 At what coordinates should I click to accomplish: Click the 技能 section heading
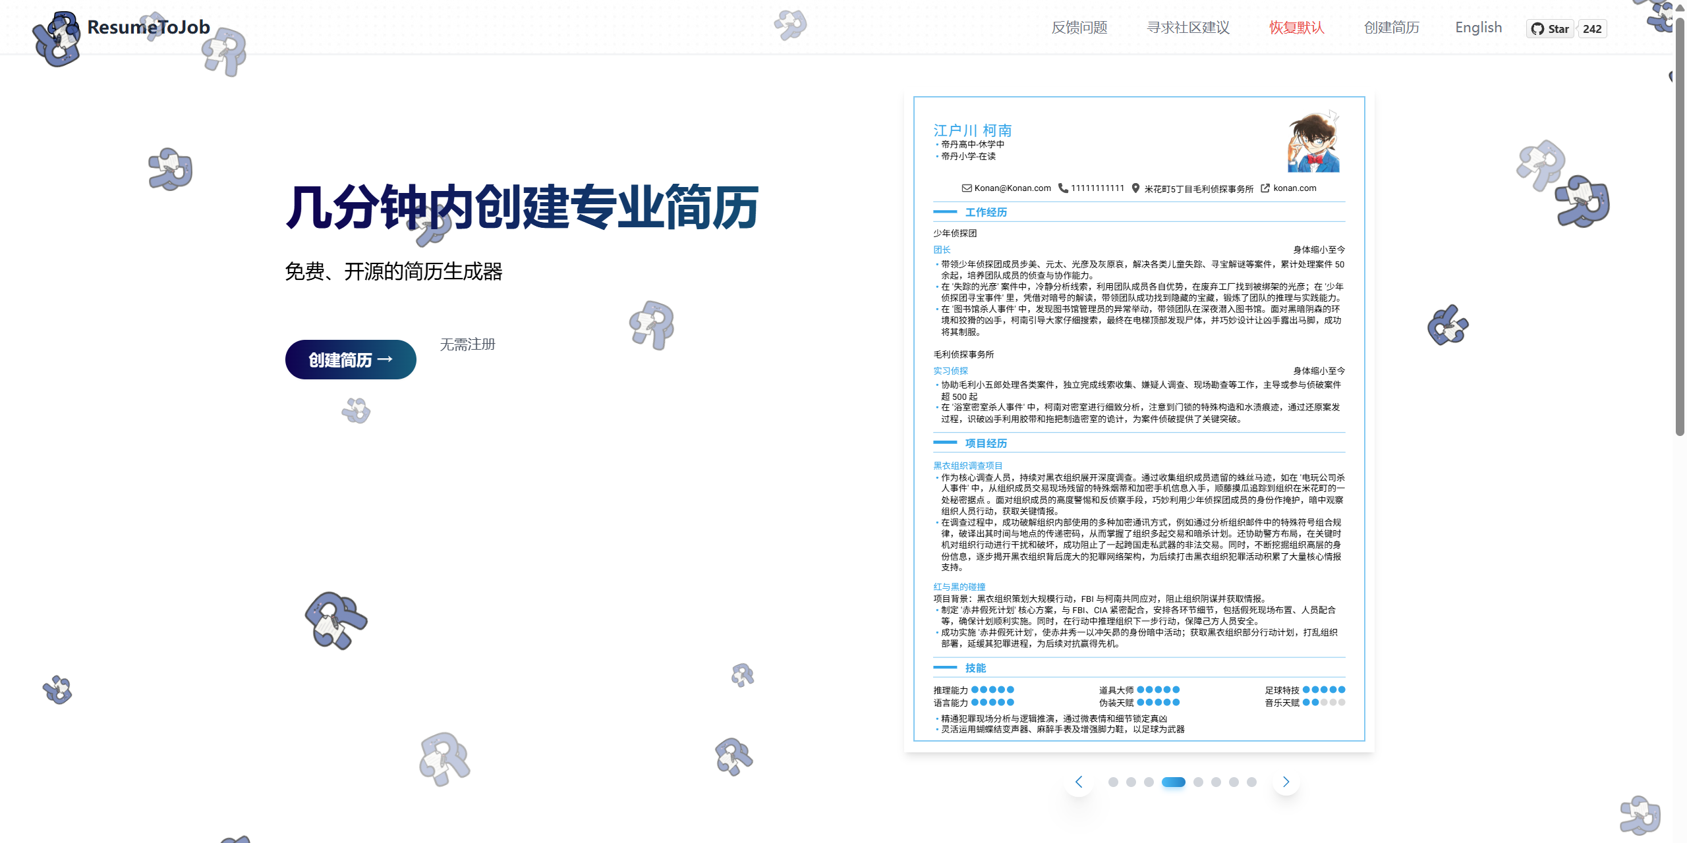(975, 668)
